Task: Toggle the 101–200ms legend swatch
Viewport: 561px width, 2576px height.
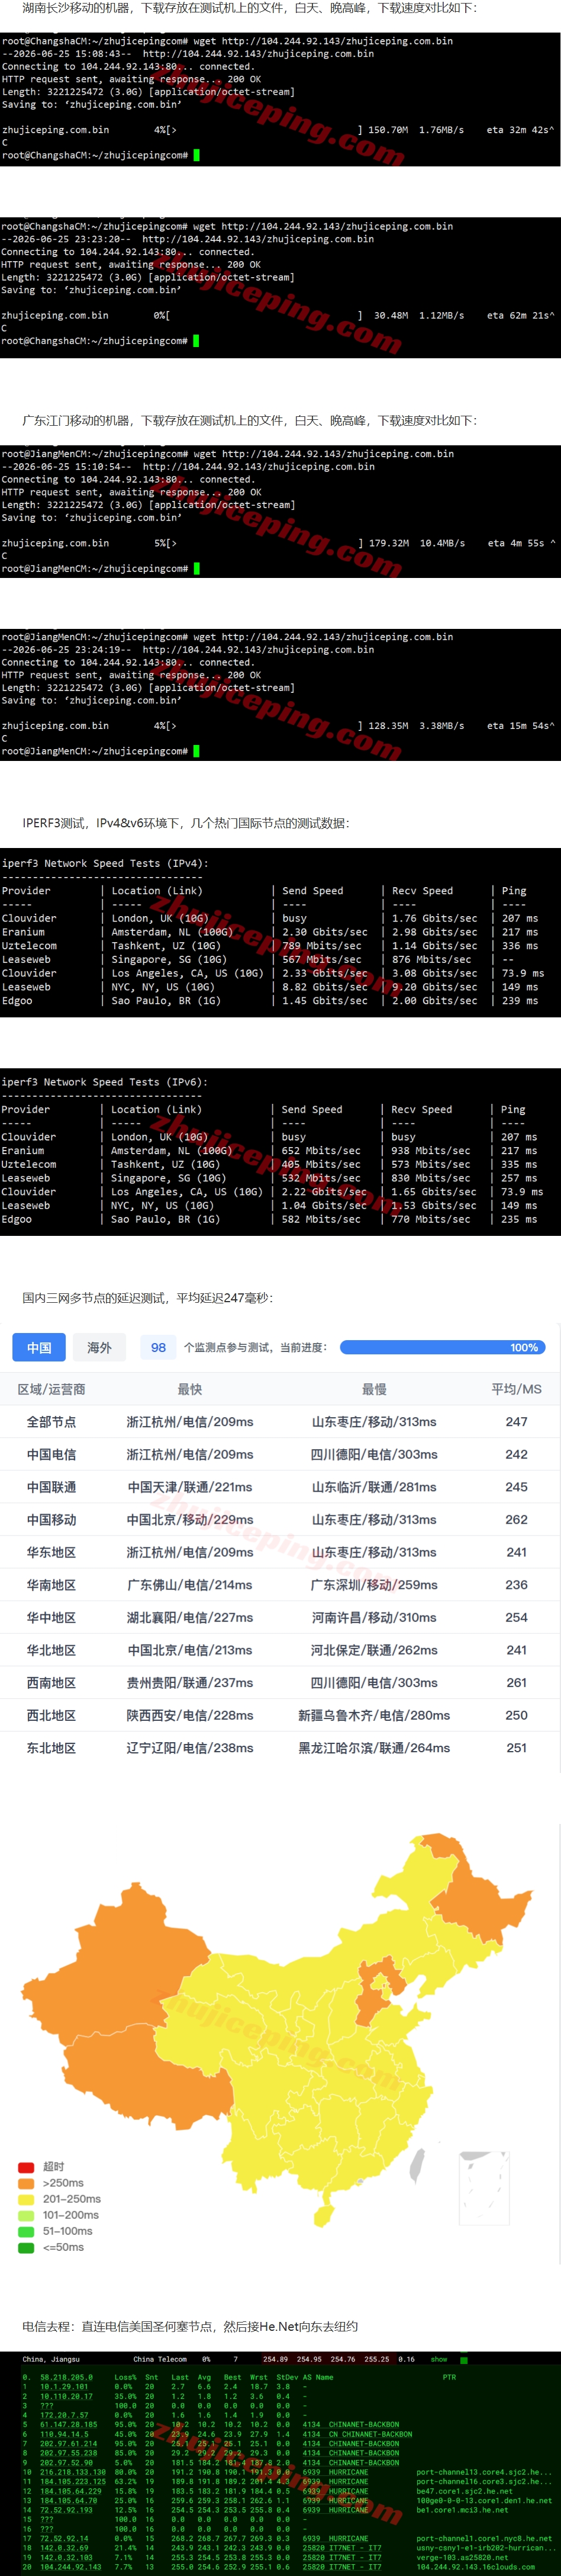Action: coord(26,2215)
